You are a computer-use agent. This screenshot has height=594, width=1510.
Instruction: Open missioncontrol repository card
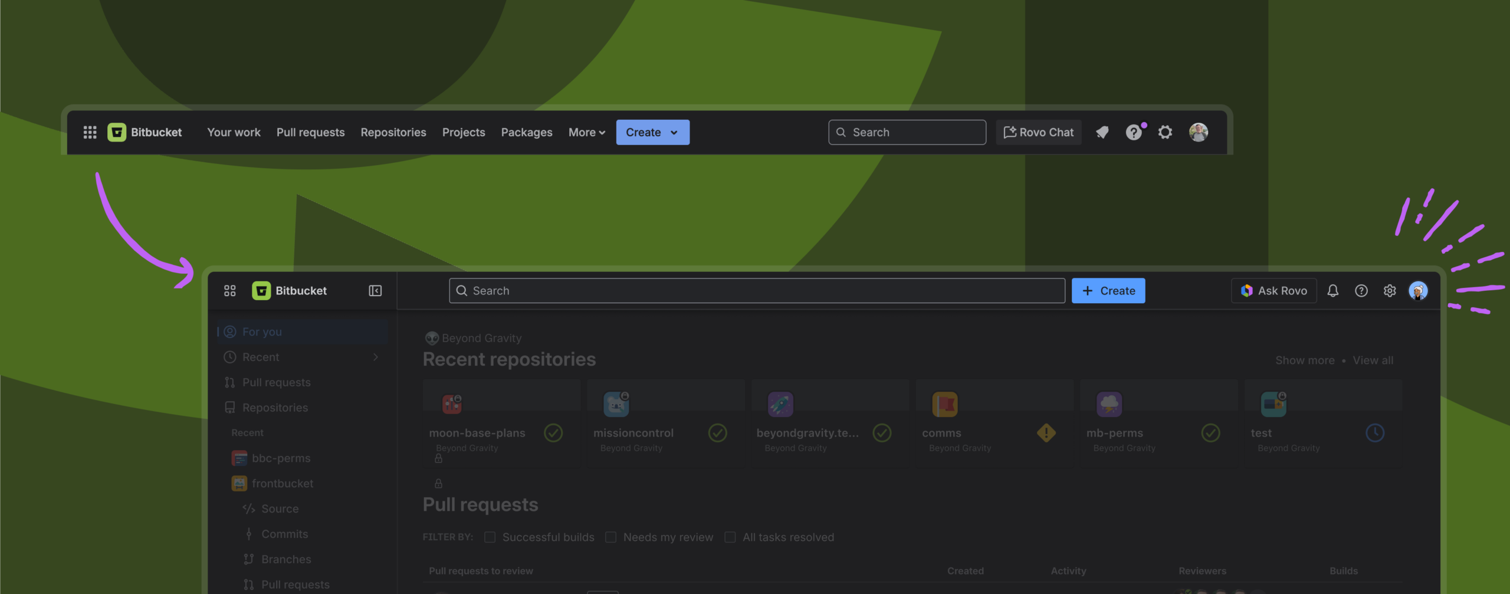pyautogui.click(x=666, y=424)
